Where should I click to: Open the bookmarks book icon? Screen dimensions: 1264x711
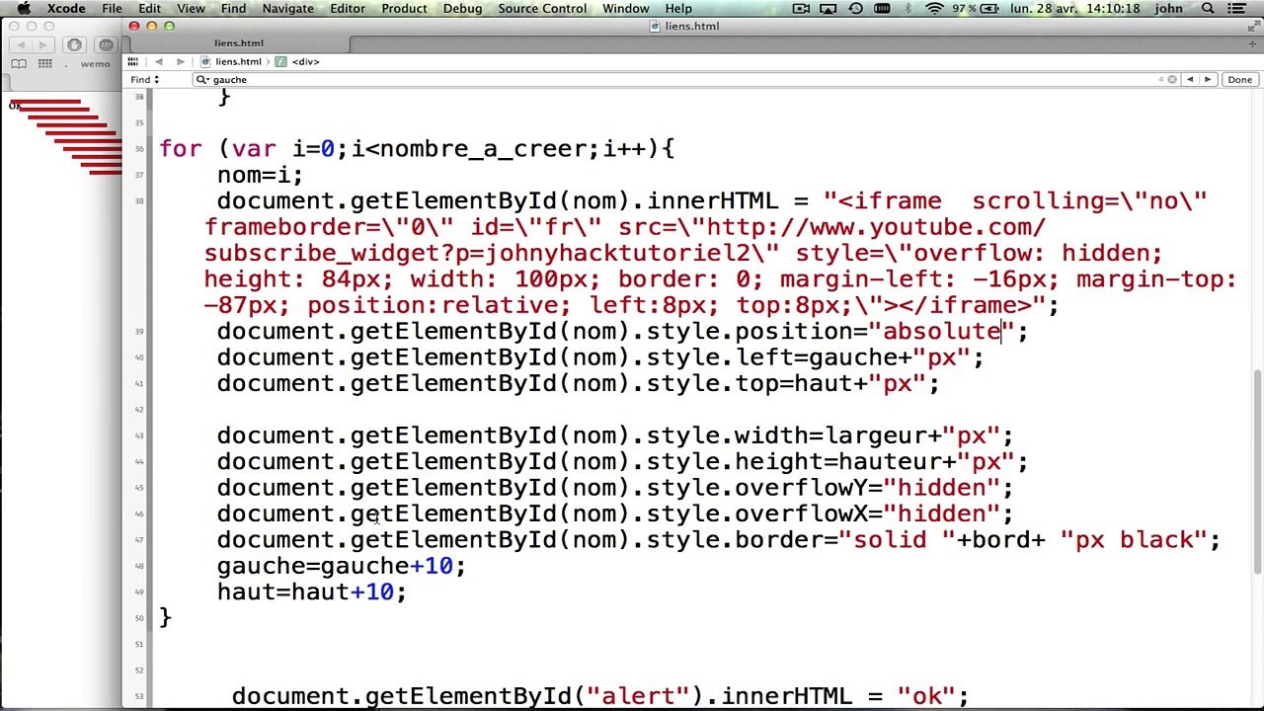coord(19,64)
